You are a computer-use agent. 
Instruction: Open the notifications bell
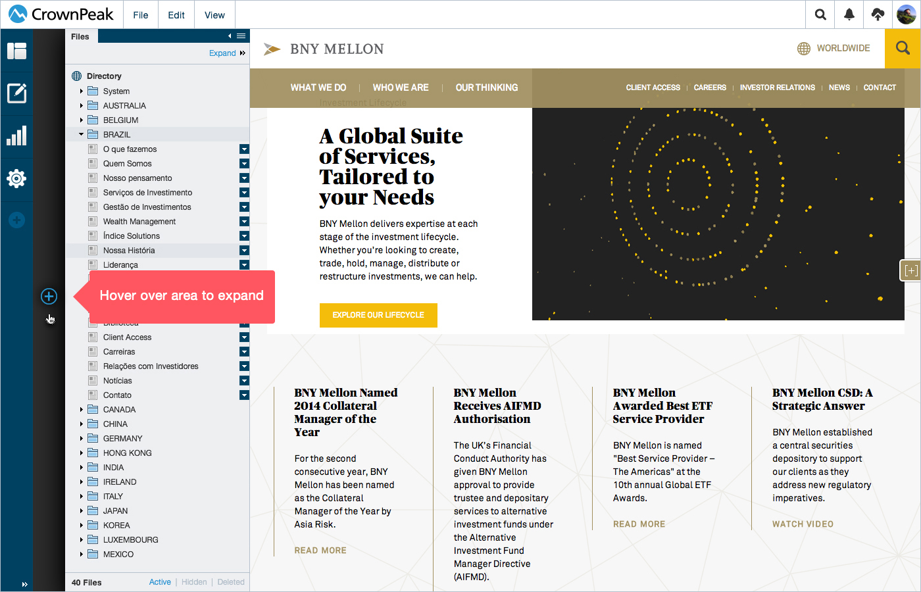(849, 14)
